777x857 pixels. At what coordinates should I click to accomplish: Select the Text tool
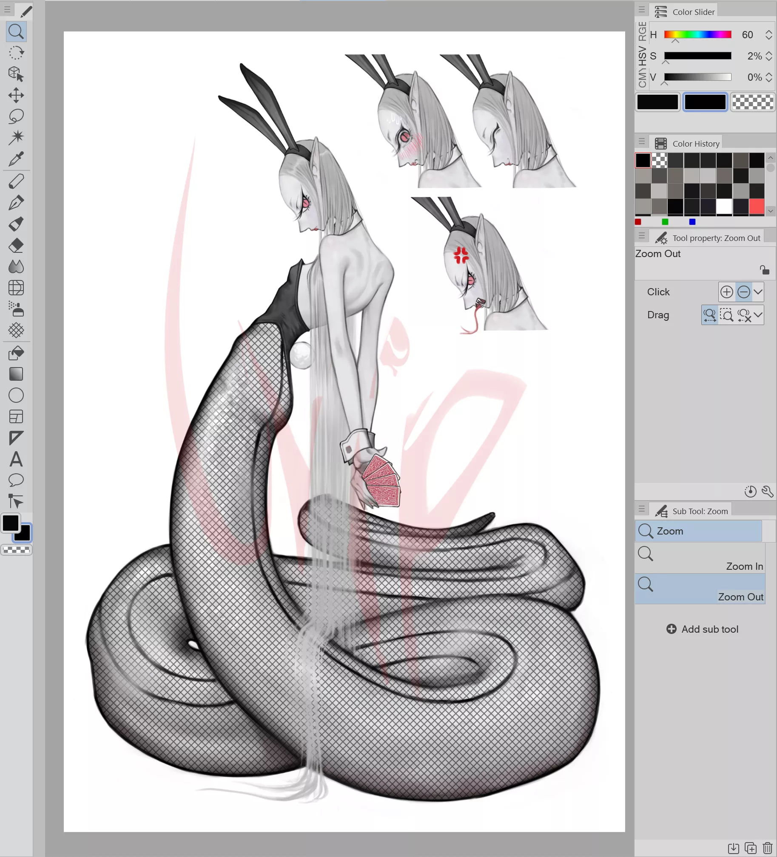(x=17, y=460)
